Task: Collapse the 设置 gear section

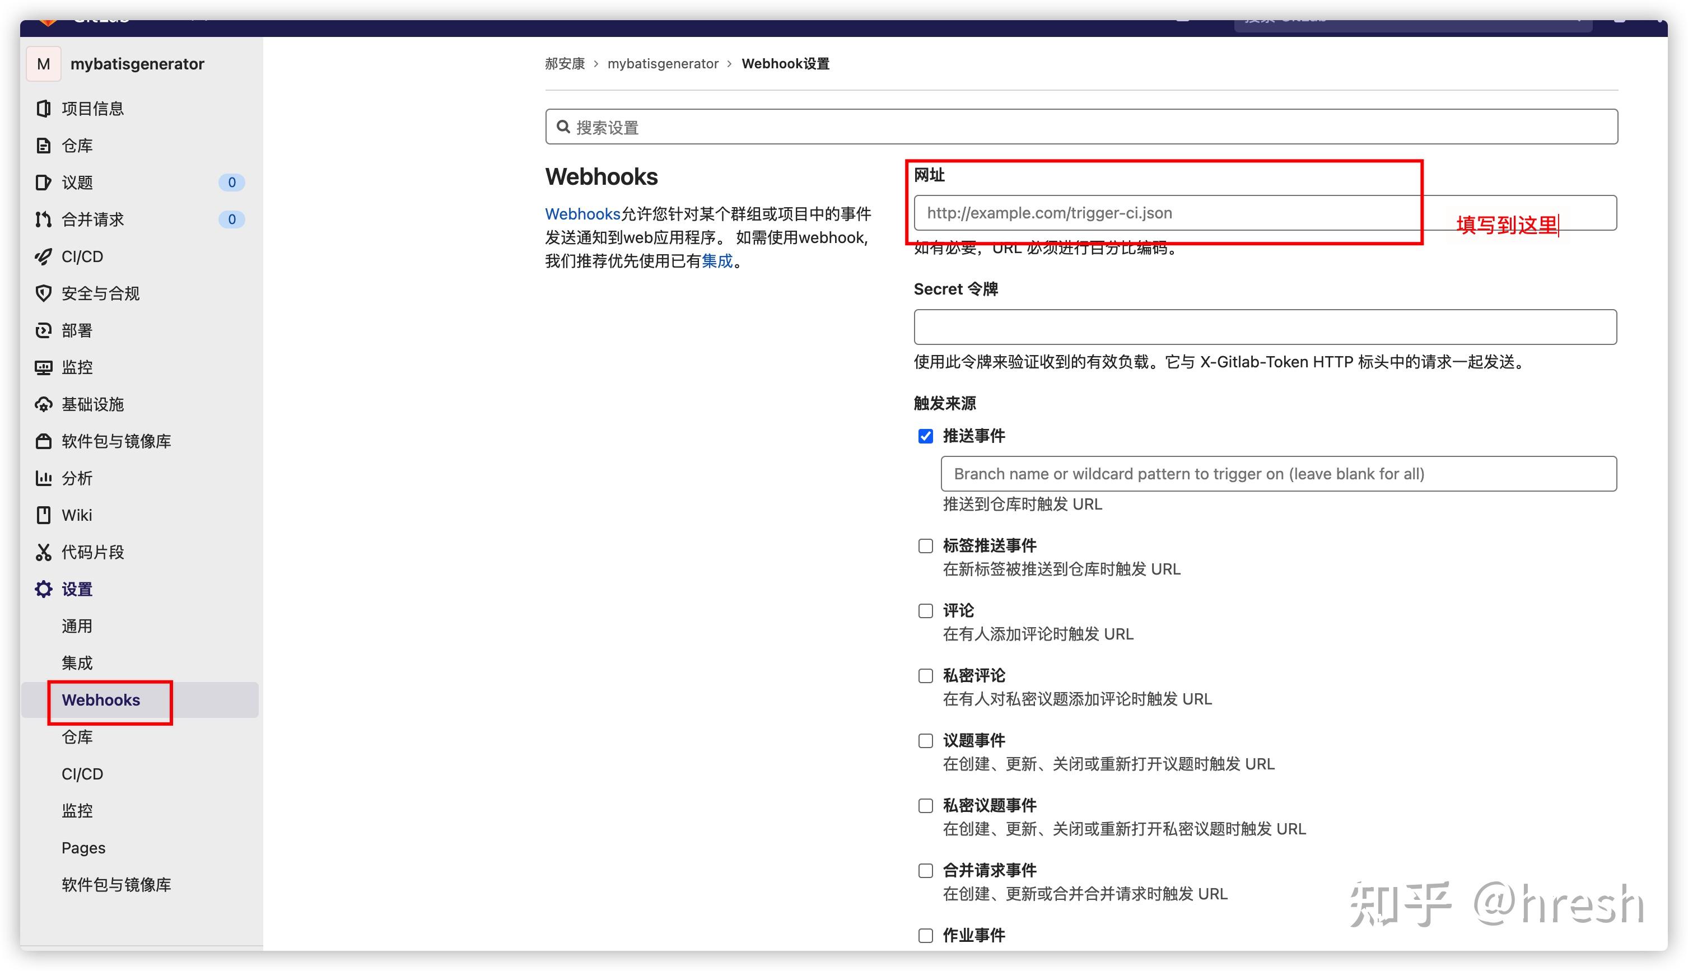Action: (43, 589)
